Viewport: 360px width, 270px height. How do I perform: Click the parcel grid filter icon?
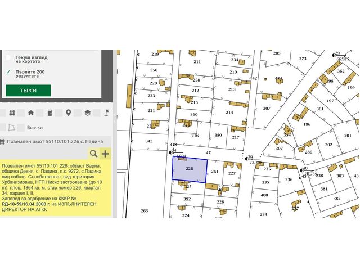[12, 112]
